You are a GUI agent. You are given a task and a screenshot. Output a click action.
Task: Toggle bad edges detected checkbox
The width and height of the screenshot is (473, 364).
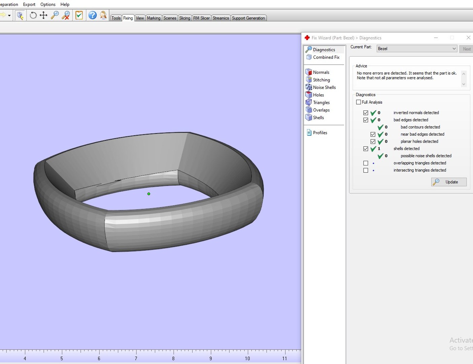(x=366, y=120)
